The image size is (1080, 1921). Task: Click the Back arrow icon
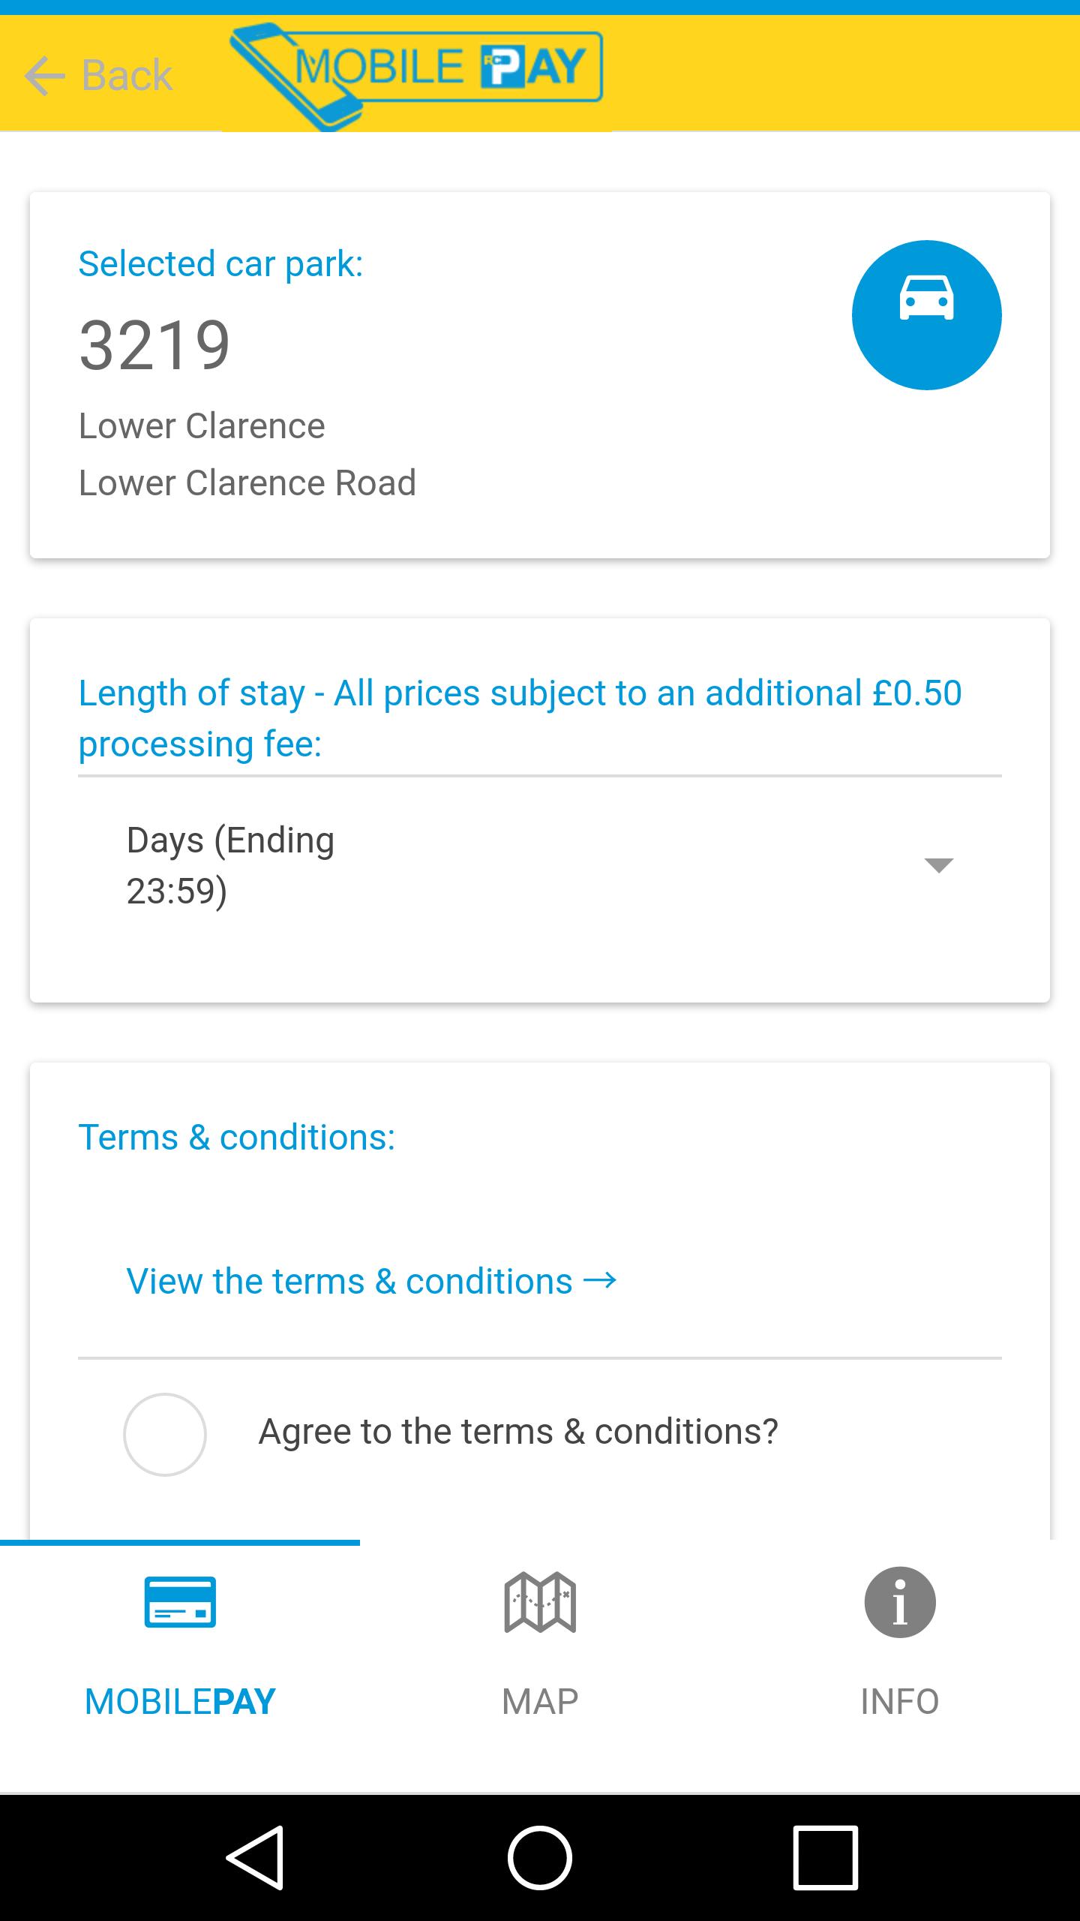(x=45, y=76)
